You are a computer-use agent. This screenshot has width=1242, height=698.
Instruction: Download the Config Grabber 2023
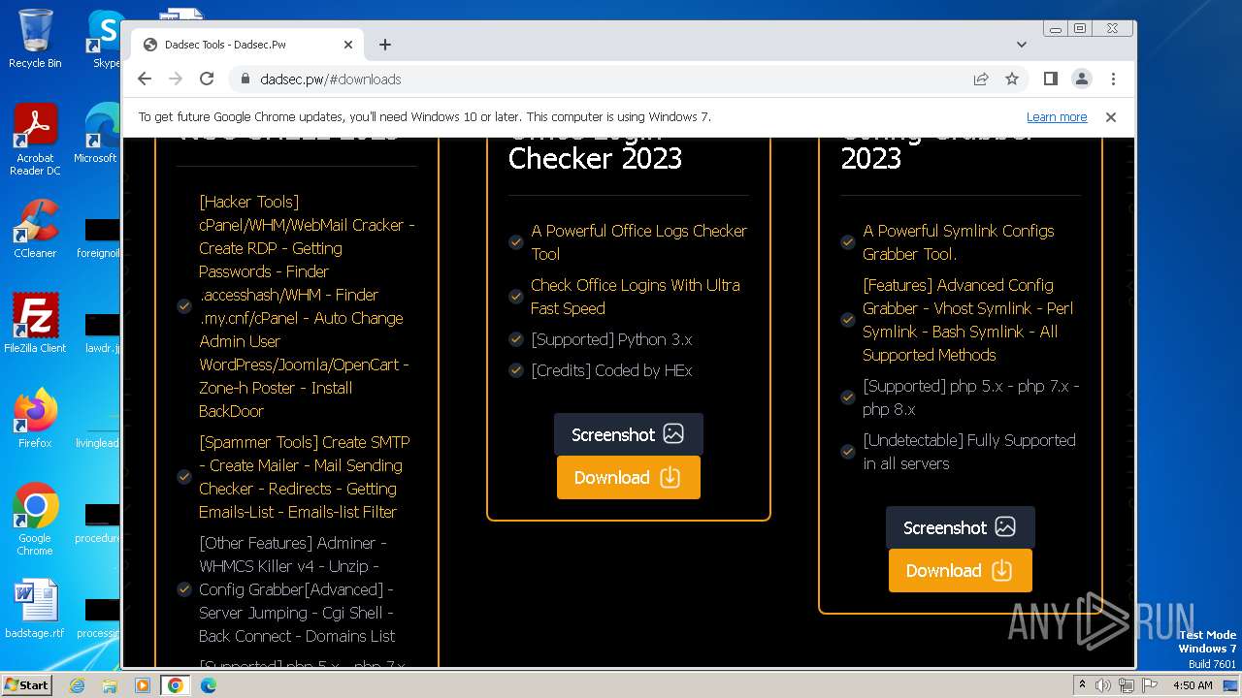pos(960,570)
